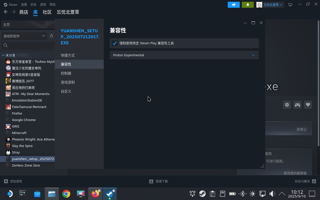Open the SD card tray icon

coord(222,194)
